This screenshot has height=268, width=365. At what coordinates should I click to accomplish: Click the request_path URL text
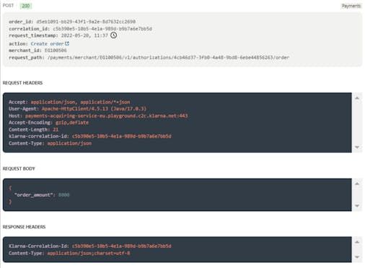click(x=168, y=58)
